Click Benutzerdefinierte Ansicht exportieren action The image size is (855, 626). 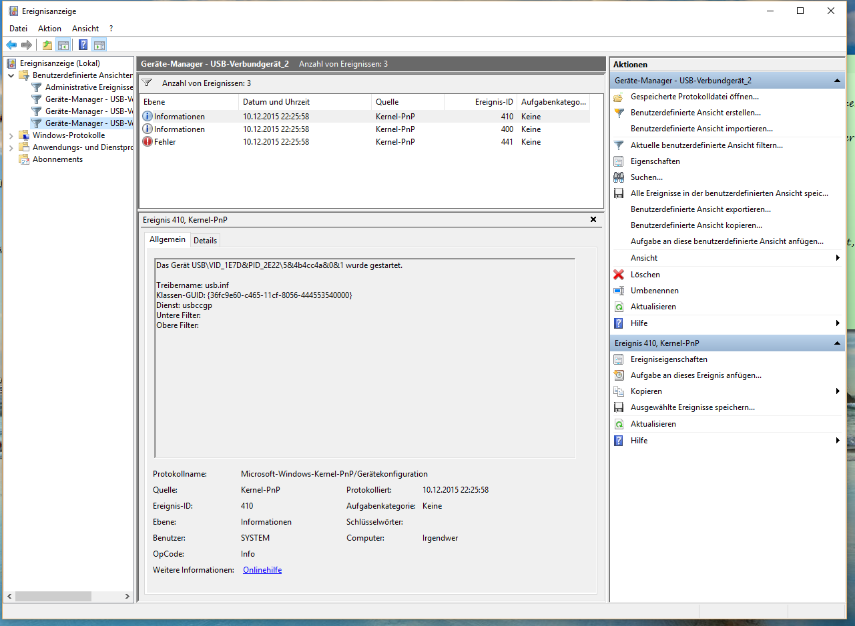click(695, 209)
